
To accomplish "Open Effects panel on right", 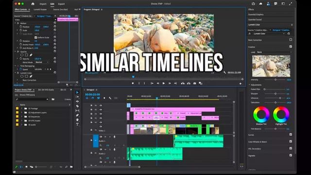I will (x=251, y=9).
